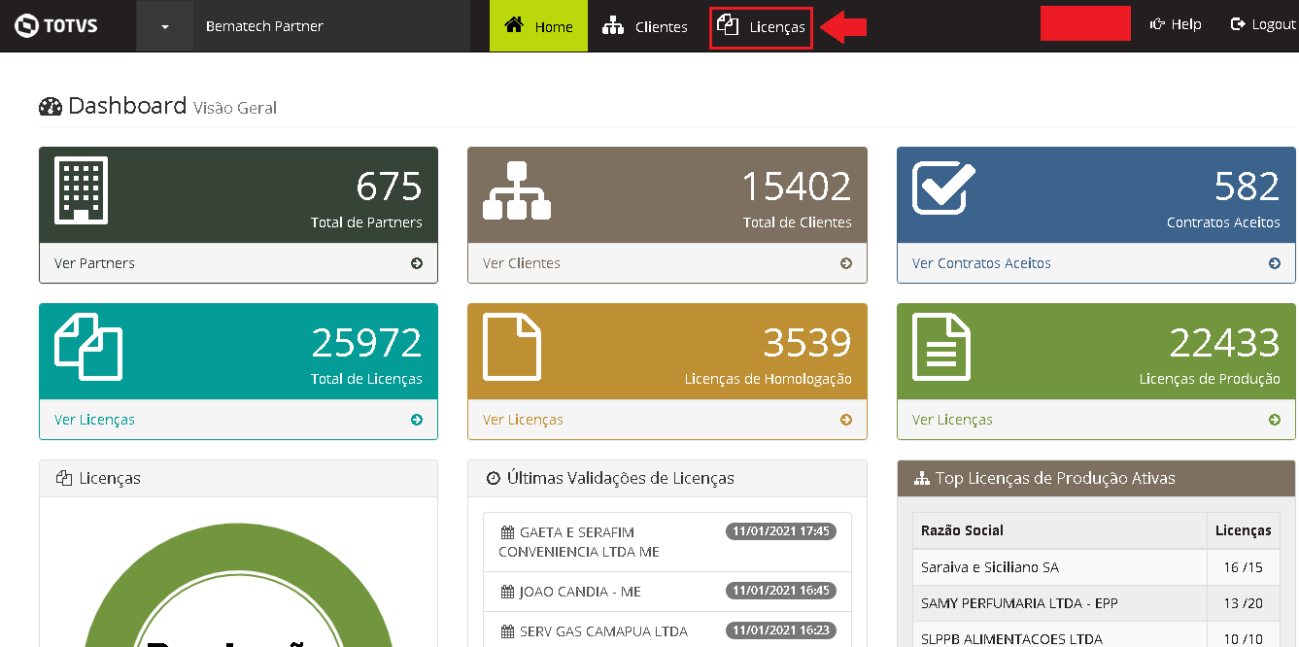Screen dimensions: 1299x647
Task: Open the Help link
Action: click(1176, 24)
